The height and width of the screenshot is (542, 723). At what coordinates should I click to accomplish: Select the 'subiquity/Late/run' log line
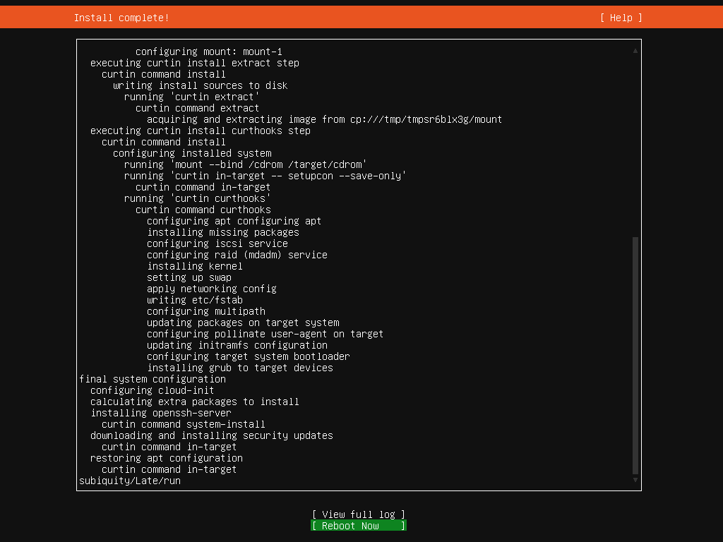130,481
